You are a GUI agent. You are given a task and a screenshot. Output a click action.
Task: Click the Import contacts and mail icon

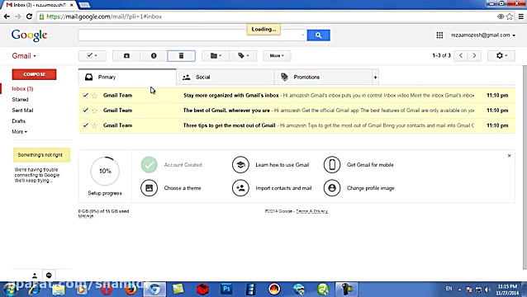(x=240, y=188)
